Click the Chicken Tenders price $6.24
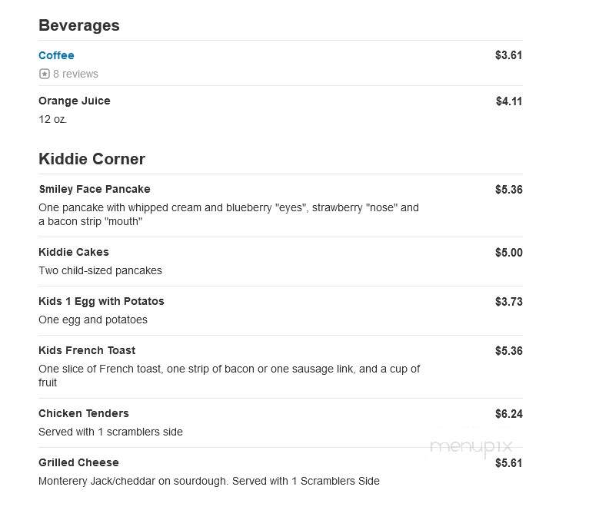The image size is (609, 510). [x=509, y=414]
